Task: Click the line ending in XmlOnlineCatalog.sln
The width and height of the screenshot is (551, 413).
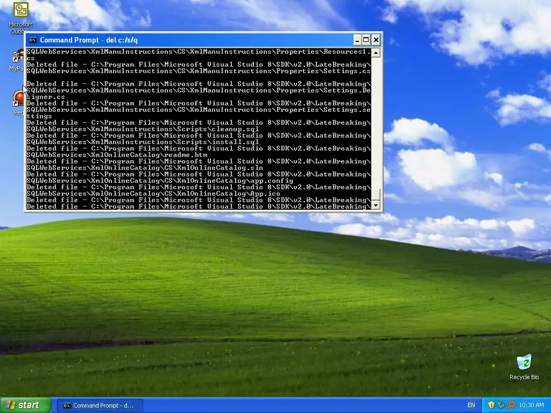Action: point(145,168)
